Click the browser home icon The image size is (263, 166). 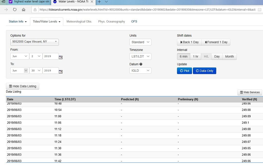[x=23, y=10]
